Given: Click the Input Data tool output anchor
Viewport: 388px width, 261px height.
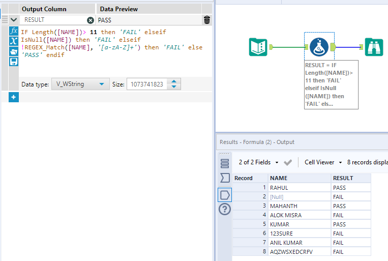Looking at the screenshot, I should click(271, 47).
